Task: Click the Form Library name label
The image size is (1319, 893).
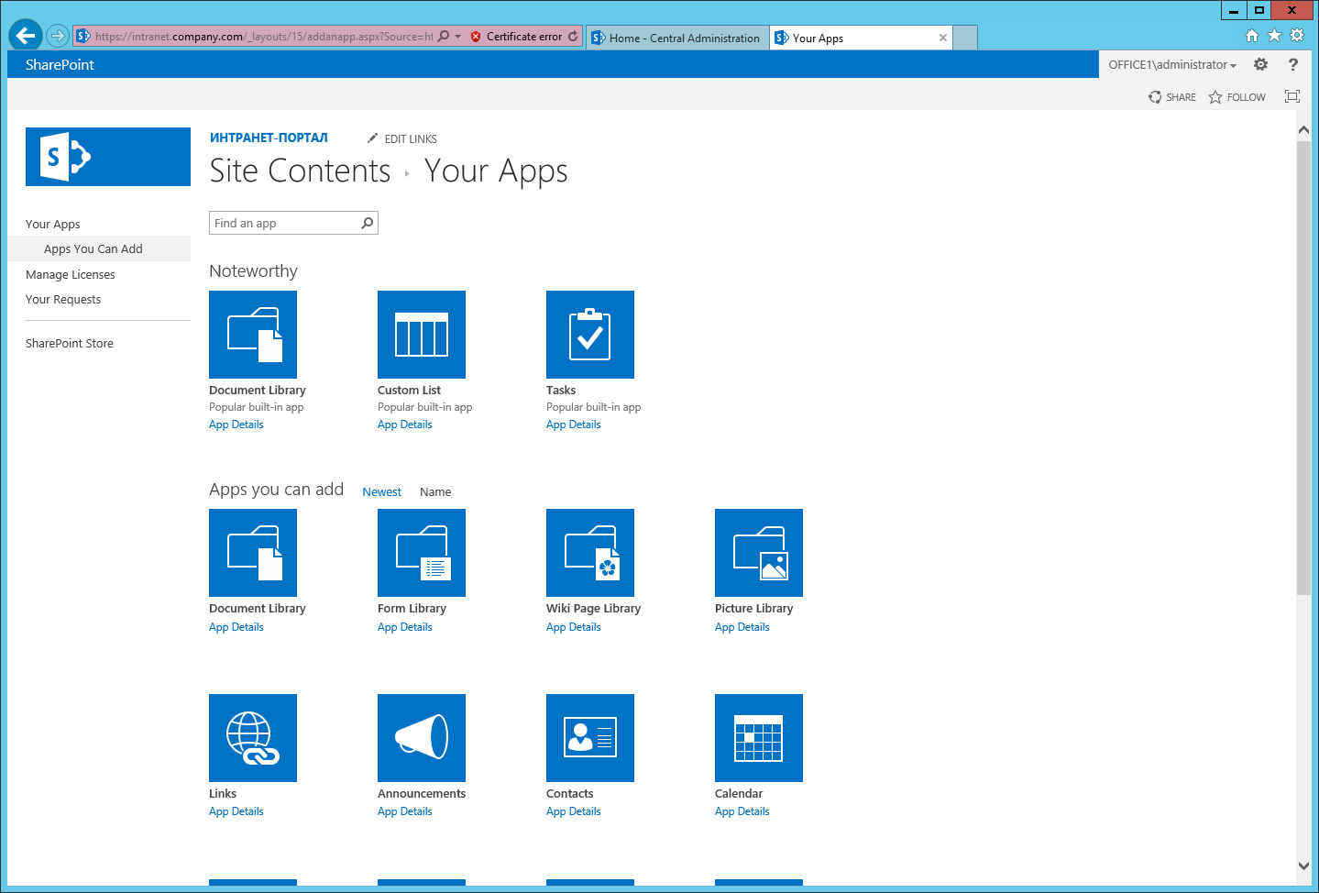Action: (x=412, y=608)
